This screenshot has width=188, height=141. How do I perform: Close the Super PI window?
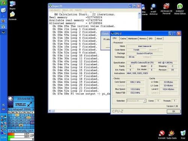tap(139, 6)
